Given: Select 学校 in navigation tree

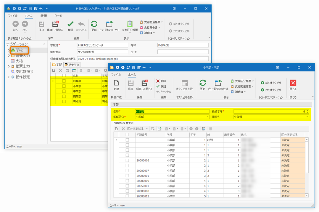Looking at the screenshot, I should 19,50.
